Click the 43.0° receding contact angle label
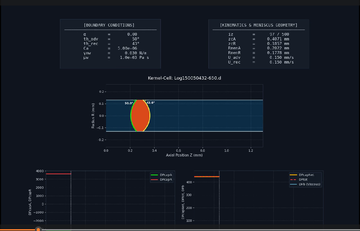Screen dimensions: 360x231 click(x=151, y=103)
